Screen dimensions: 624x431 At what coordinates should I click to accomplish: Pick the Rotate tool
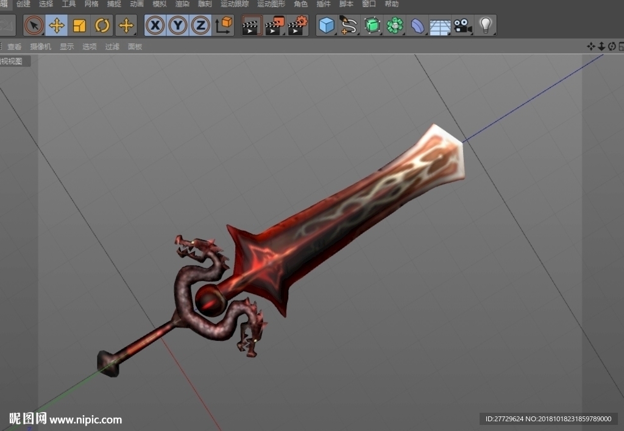coord(102,26)
